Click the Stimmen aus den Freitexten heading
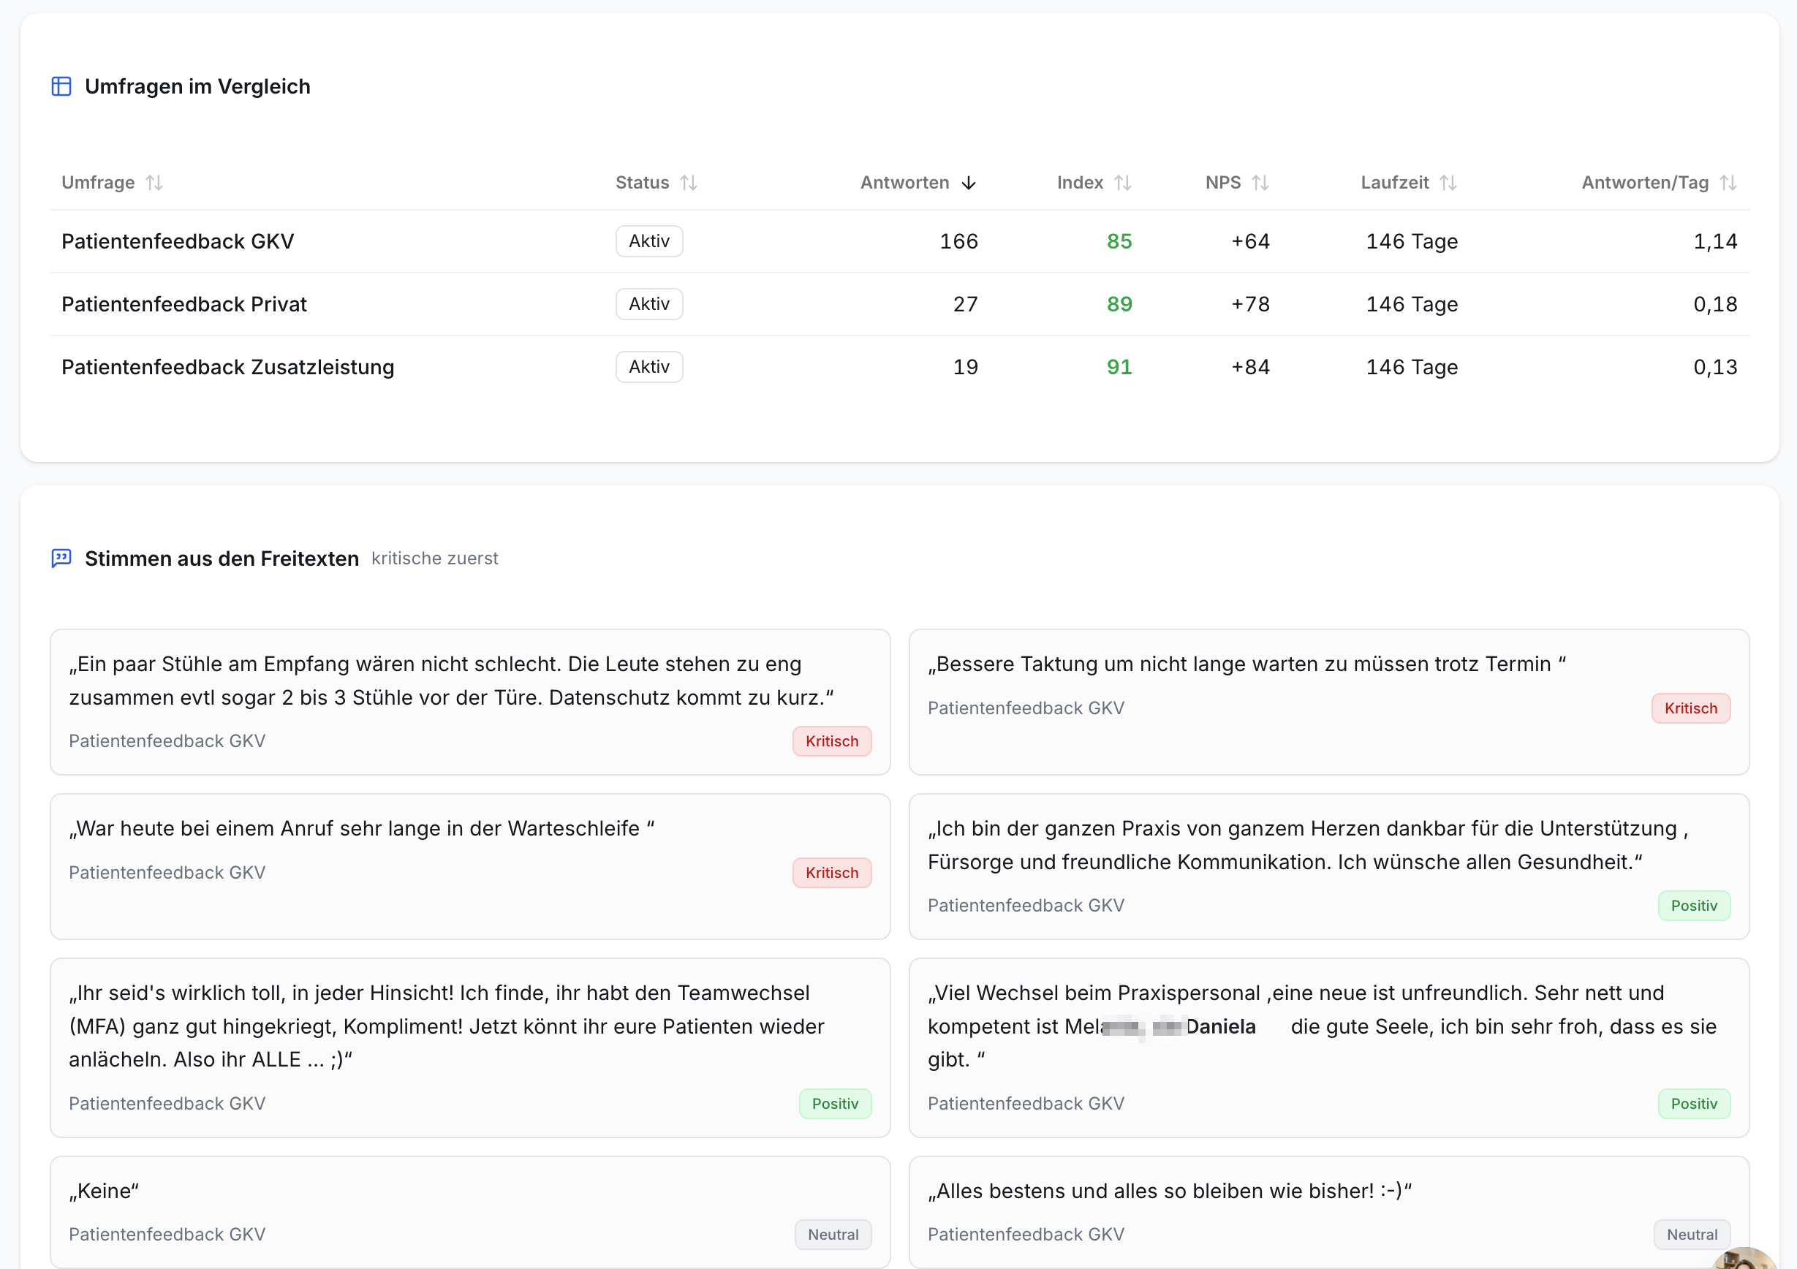 [x=222, y=558]
